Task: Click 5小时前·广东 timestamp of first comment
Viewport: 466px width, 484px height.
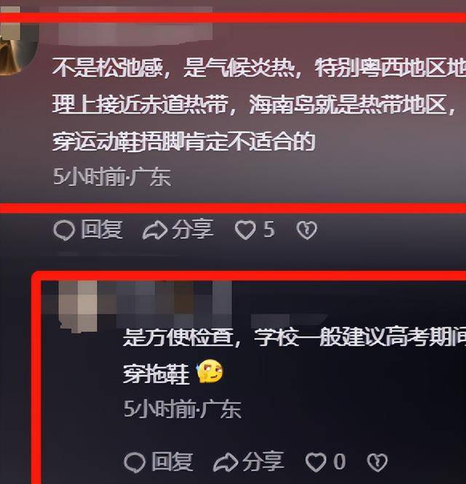Action: [112, 177]
